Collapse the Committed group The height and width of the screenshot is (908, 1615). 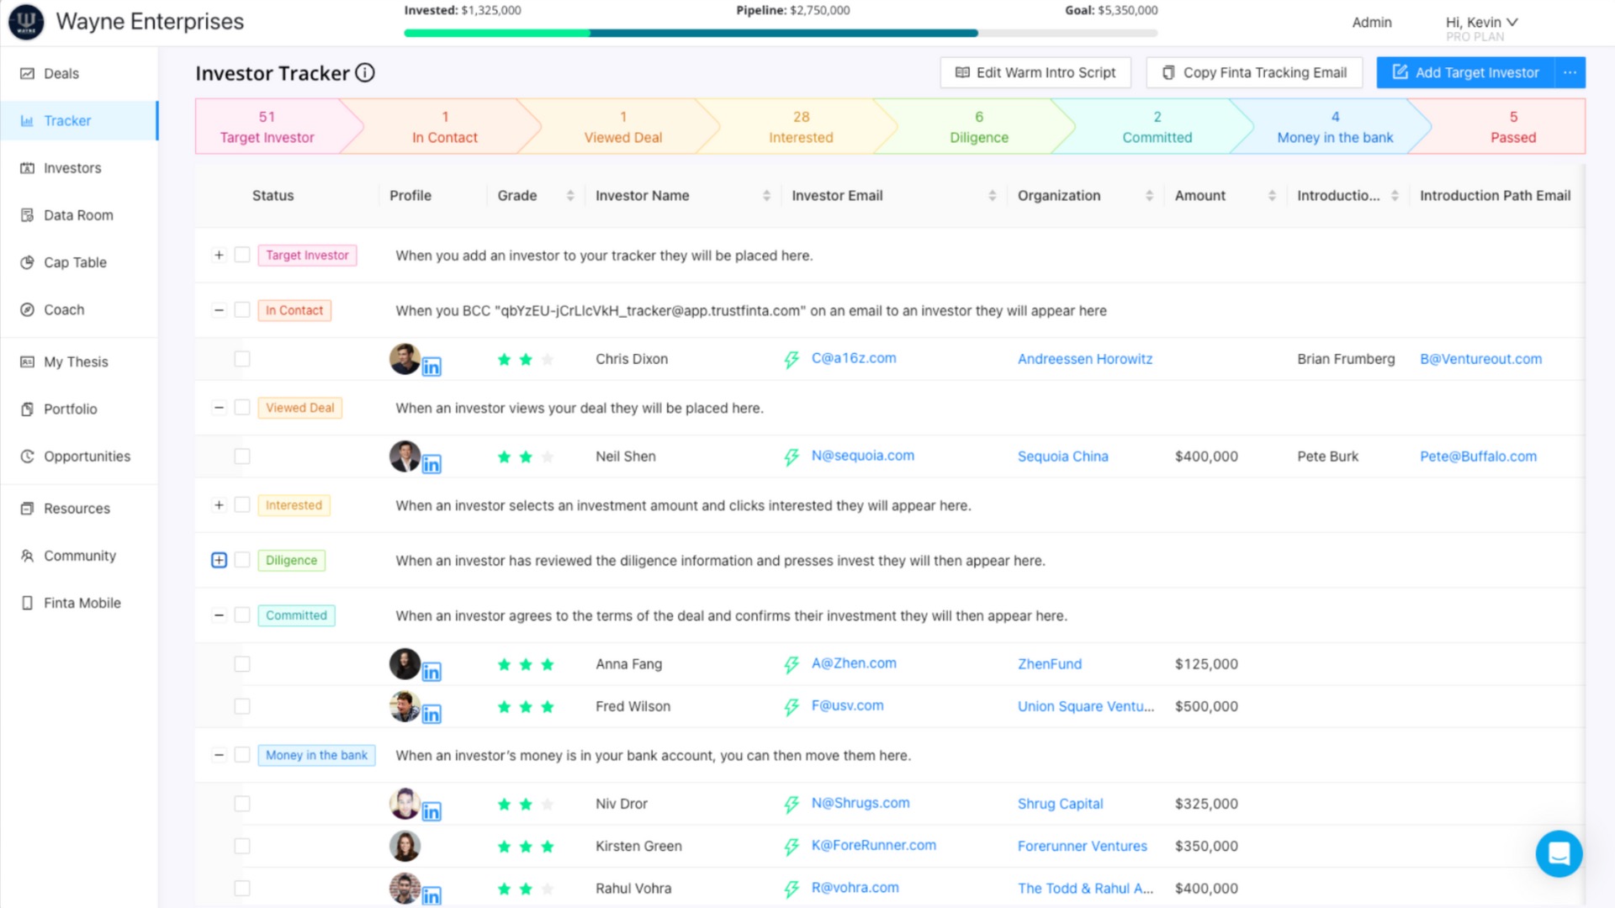[219, 615]
